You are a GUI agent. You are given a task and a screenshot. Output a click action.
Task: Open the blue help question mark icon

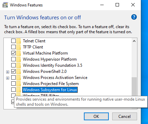click(x=134, y=17)
